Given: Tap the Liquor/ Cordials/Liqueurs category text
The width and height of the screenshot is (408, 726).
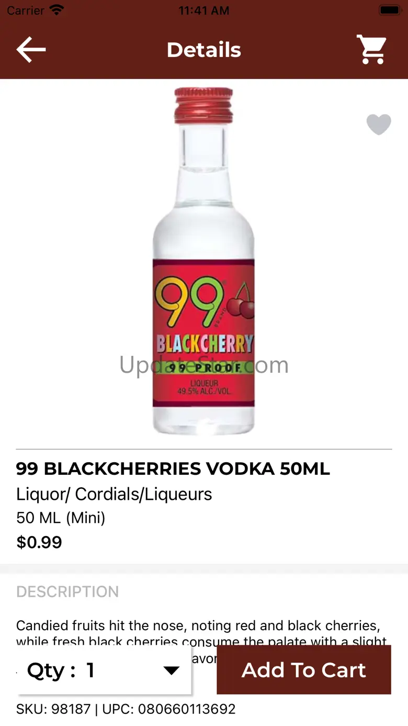Looking at the screenshot, I should click(114, 494).
